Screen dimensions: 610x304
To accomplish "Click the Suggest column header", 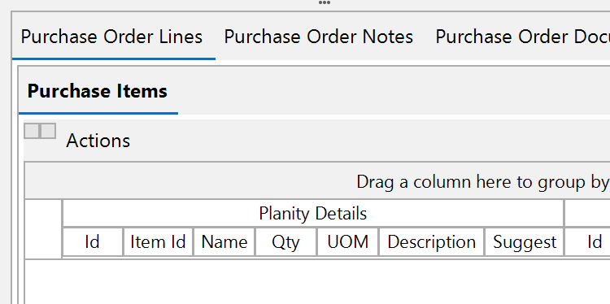I will 525,242.
